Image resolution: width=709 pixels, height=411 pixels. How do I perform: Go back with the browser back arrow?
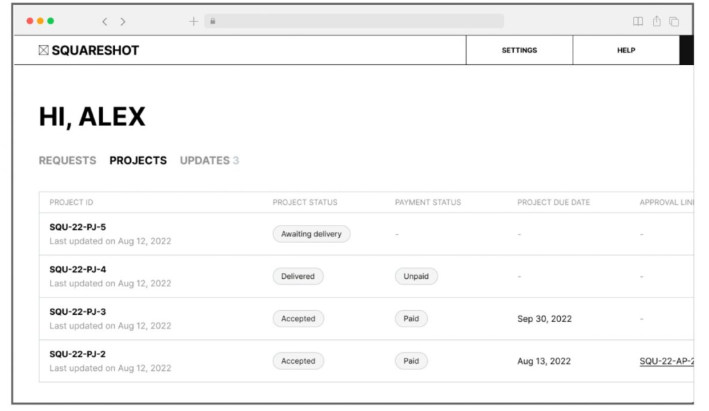(x=105, y=21)
